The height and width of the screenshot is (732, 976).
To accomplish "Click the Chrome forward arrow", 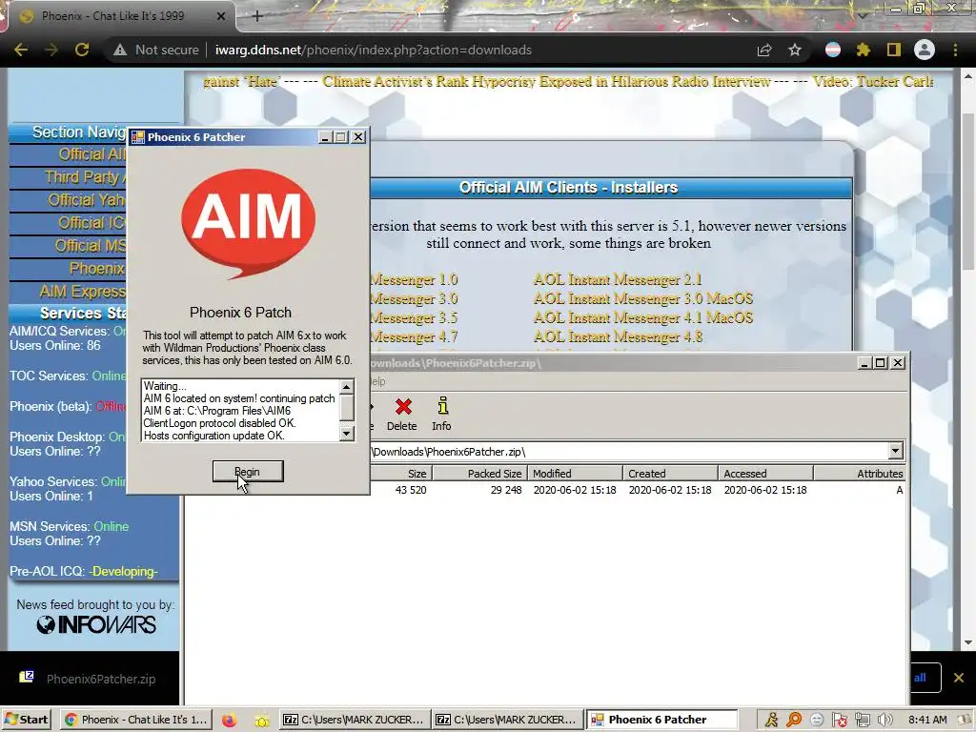I will 51,50.
